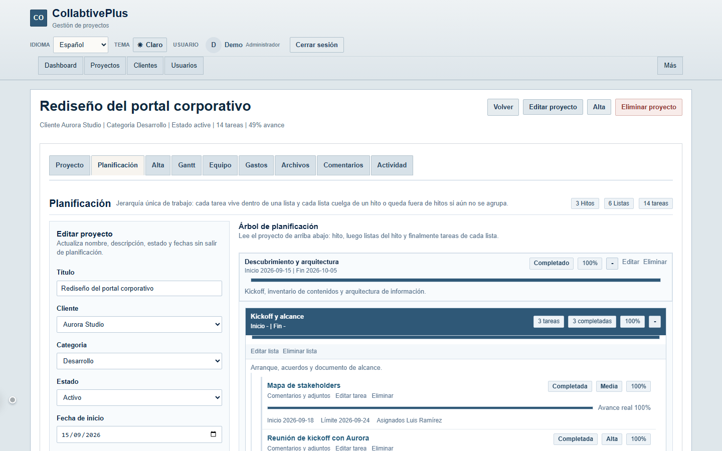This screenshot has height=451, width=722.
Task: Collapse the Descubrimiento y arquitectura milestone
Action: pos(612,263)
